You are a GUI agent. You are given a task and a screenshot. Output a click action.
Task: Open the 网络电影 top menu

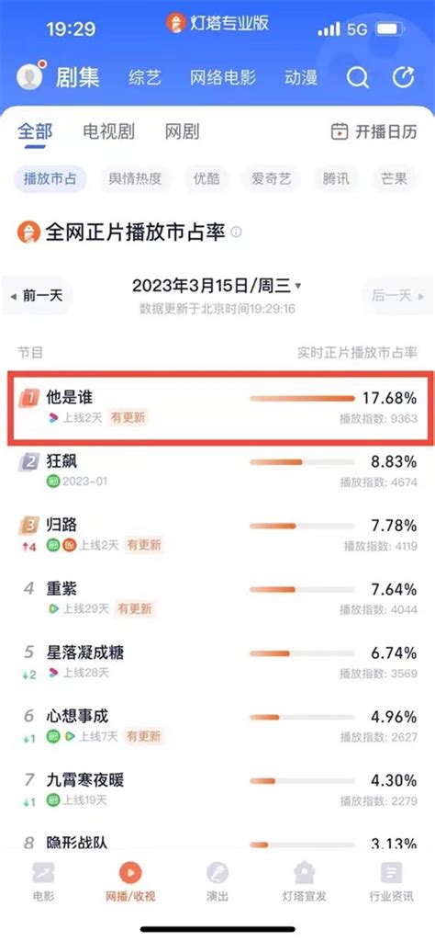(x=223, y=77)
